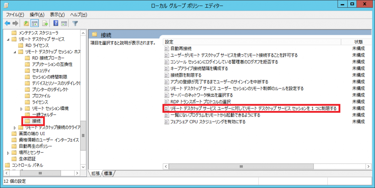375x188 pixels.
Task: Click the Filter funnel toolbar icon
Action: pos(75,23)
